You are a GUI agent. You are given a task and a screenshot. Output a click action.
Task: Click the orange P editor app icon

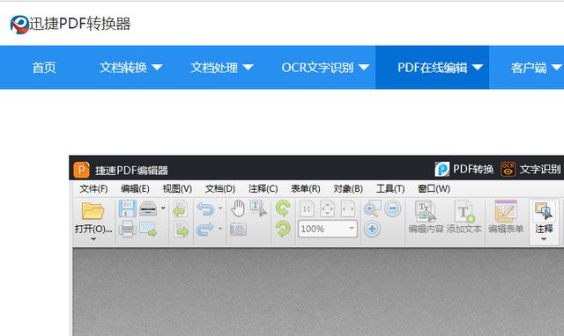pos(81,170)
